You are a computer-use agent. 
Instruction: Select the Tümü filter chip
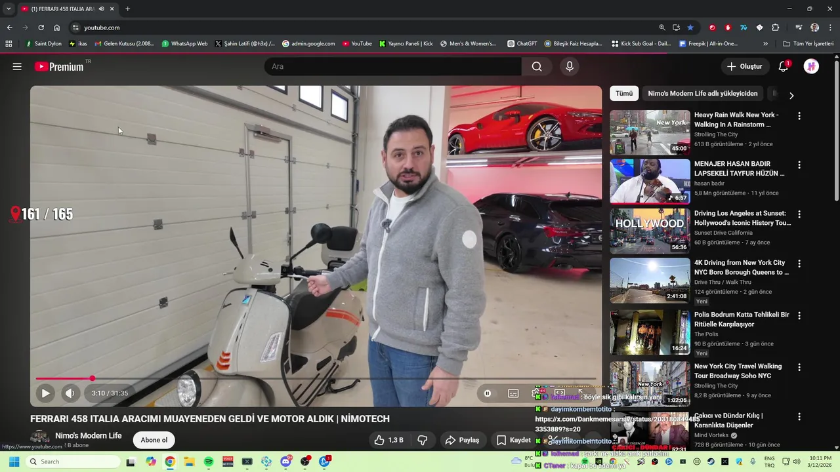click(624, 93)
